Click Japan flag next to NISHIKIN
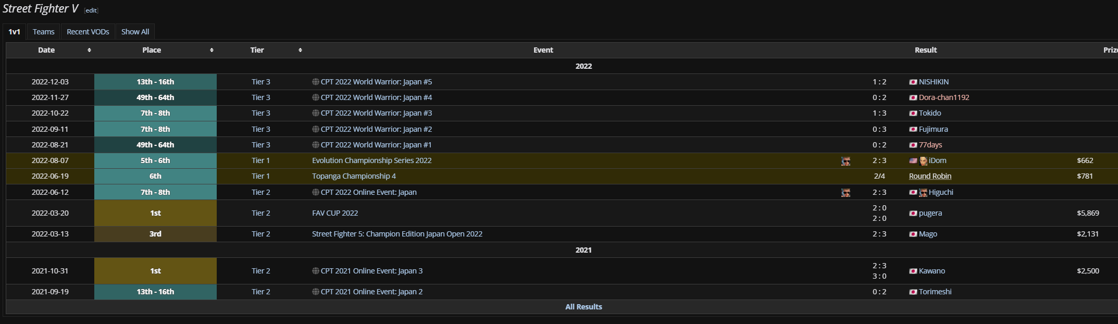This screenshot has width=1118, height=324. (x=913, y=82)
